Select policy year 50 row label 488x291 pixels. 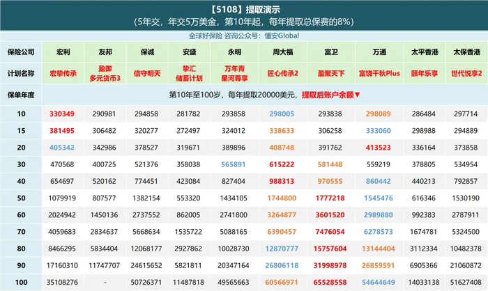point(21,198)
